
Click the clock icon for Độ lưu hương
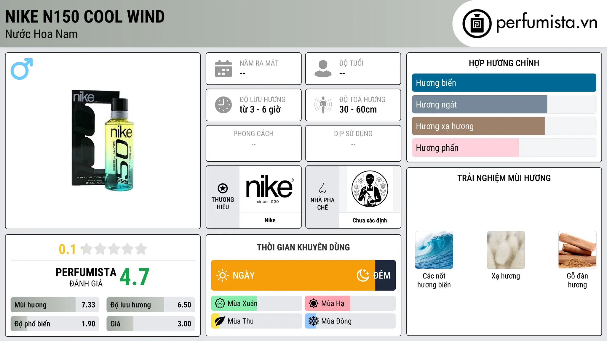(223, 105)
